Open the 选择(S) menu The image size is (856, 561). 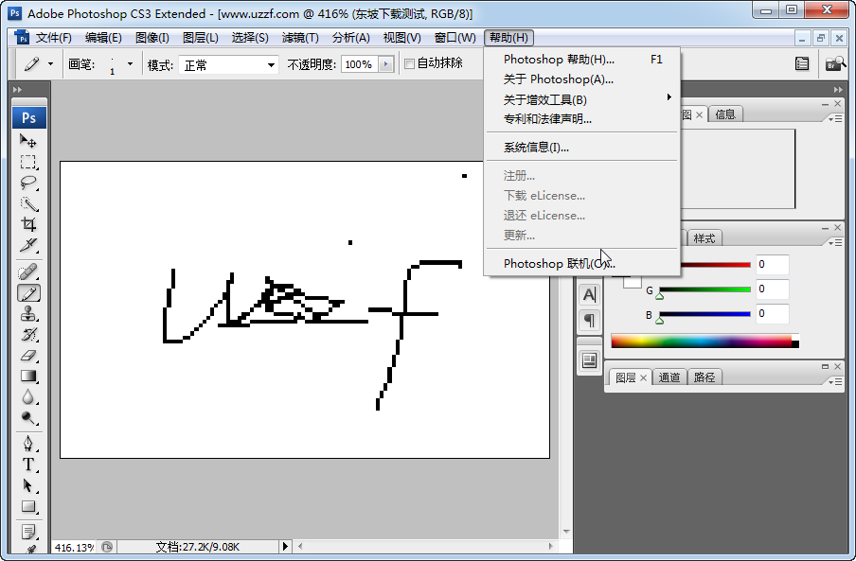(x=250, y=38)
